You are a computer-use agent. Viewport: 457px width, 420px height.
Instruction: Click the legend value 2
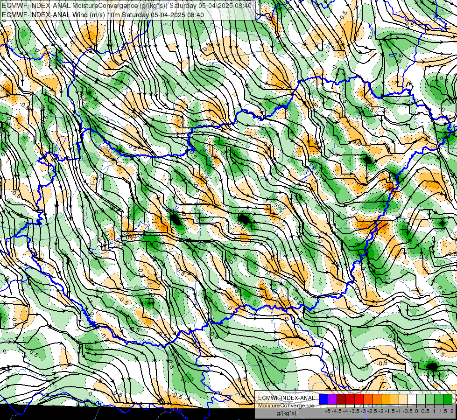452,411
